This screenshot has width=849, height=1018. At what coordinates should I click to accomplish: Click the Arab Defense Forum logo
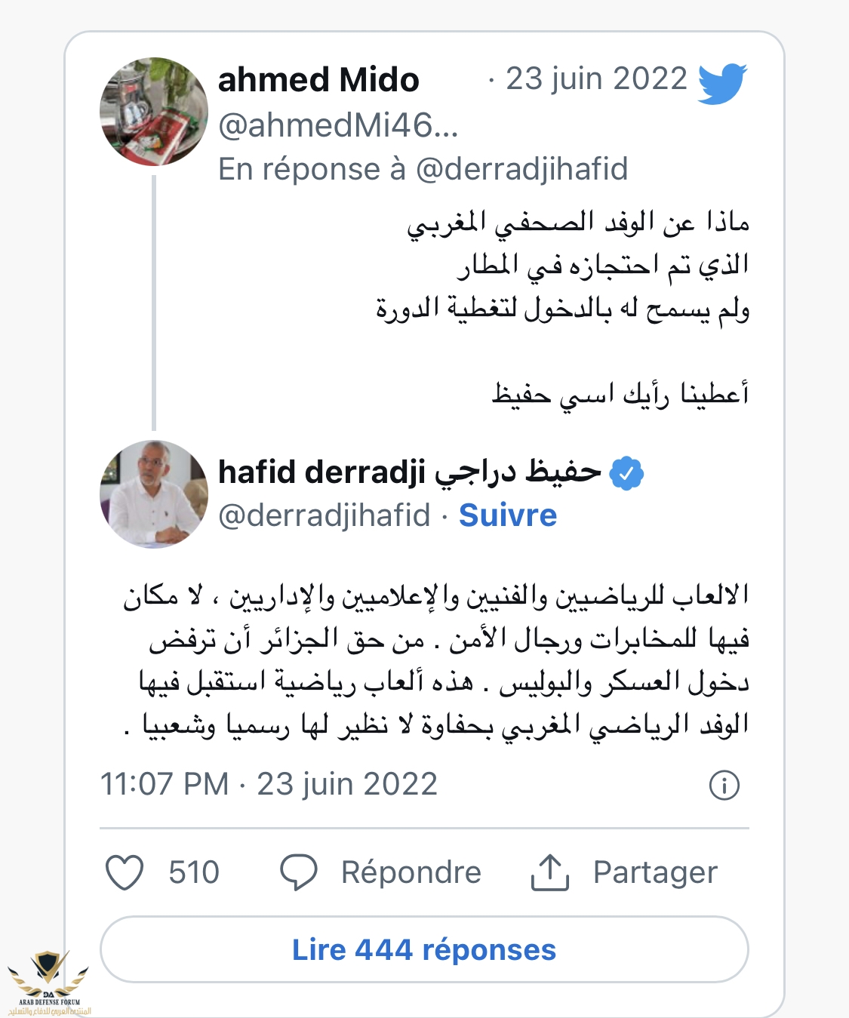[49, 981]
